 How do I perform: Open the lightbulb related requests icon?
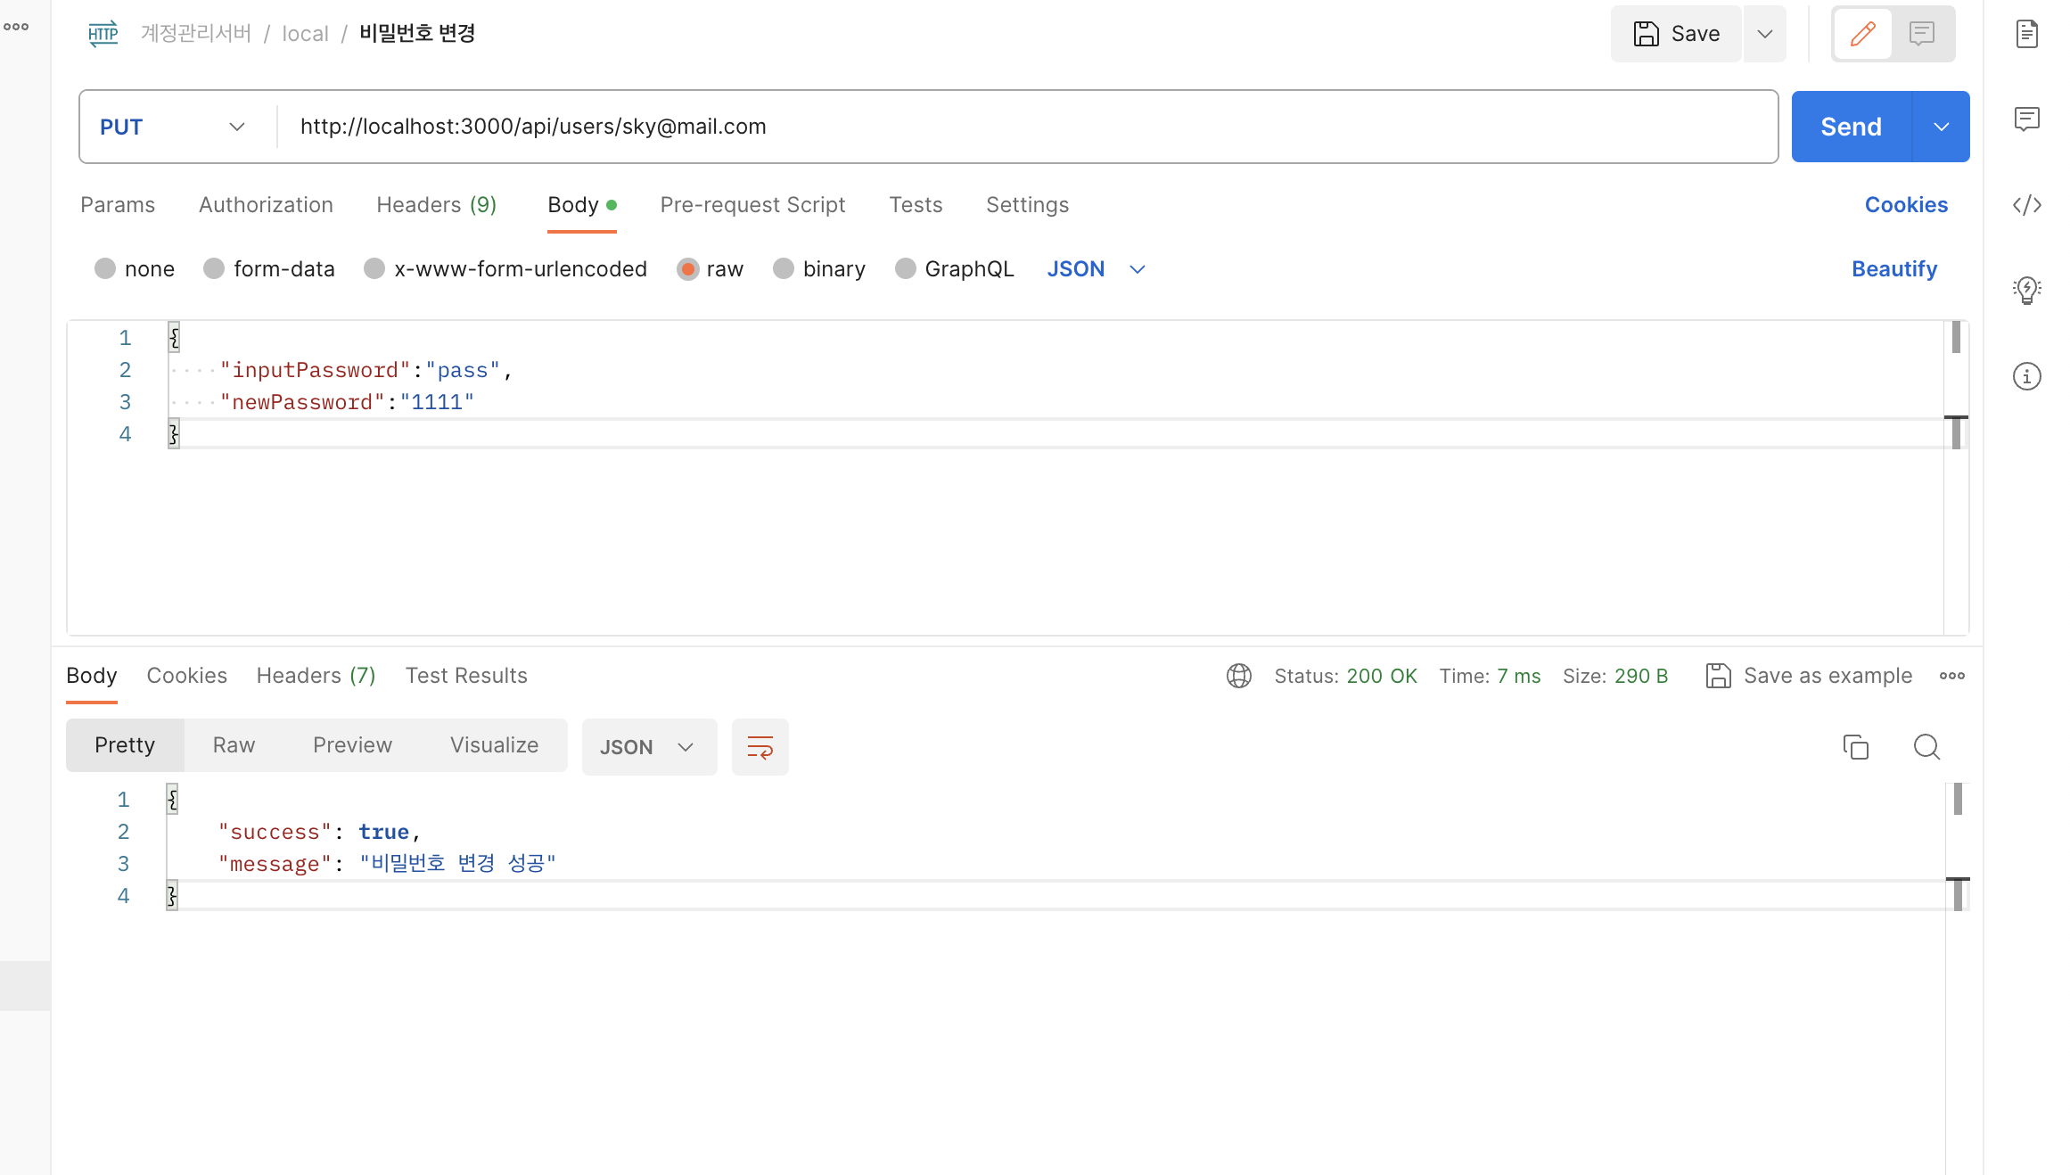tap(2026, 290)
